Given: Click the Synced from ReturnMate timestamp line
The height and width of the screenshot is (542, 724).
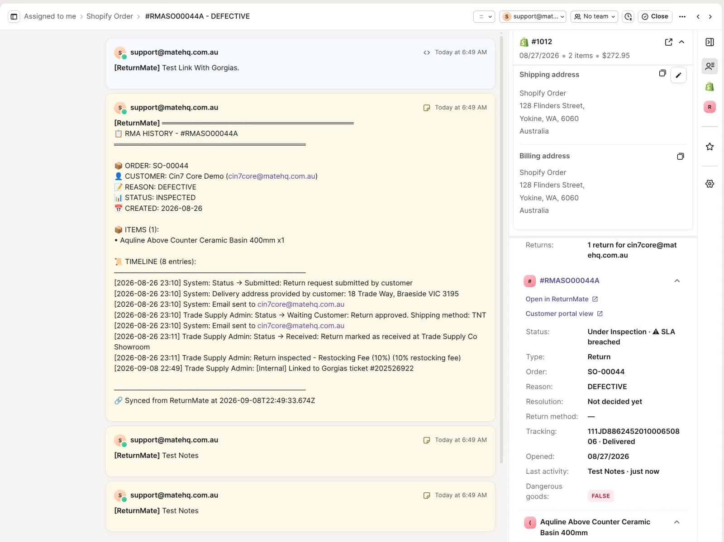Looking at the screenshot, I should point(214,401).
